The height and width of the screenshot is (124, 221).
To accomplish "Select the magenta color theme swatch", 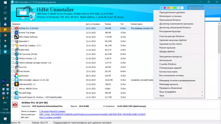I will 165,8.
